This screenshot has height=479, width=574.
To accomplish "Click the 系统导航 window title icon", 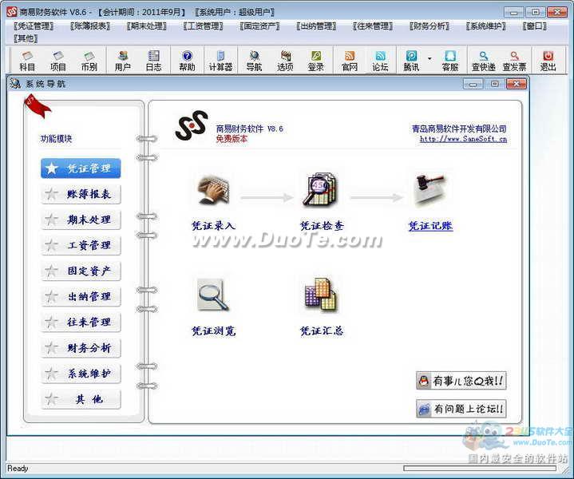I will tap(15, 84).
